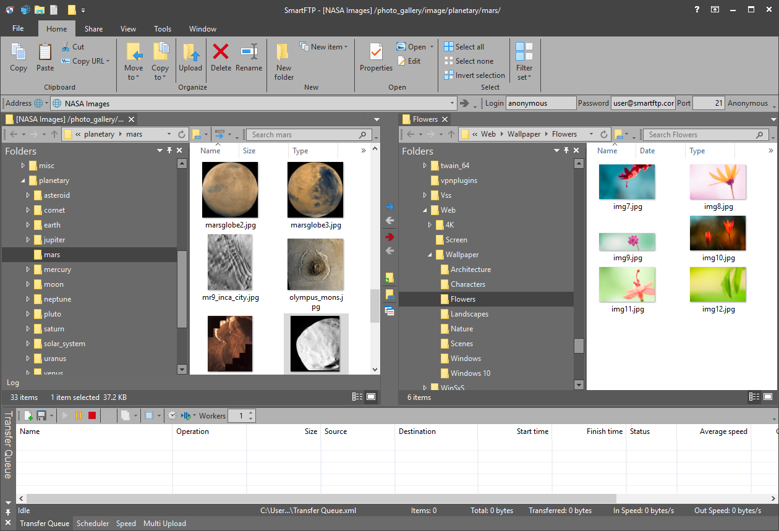Open file Properties from the ribbon
Viewport: 779px width, 531px height.
click(376, 59)
